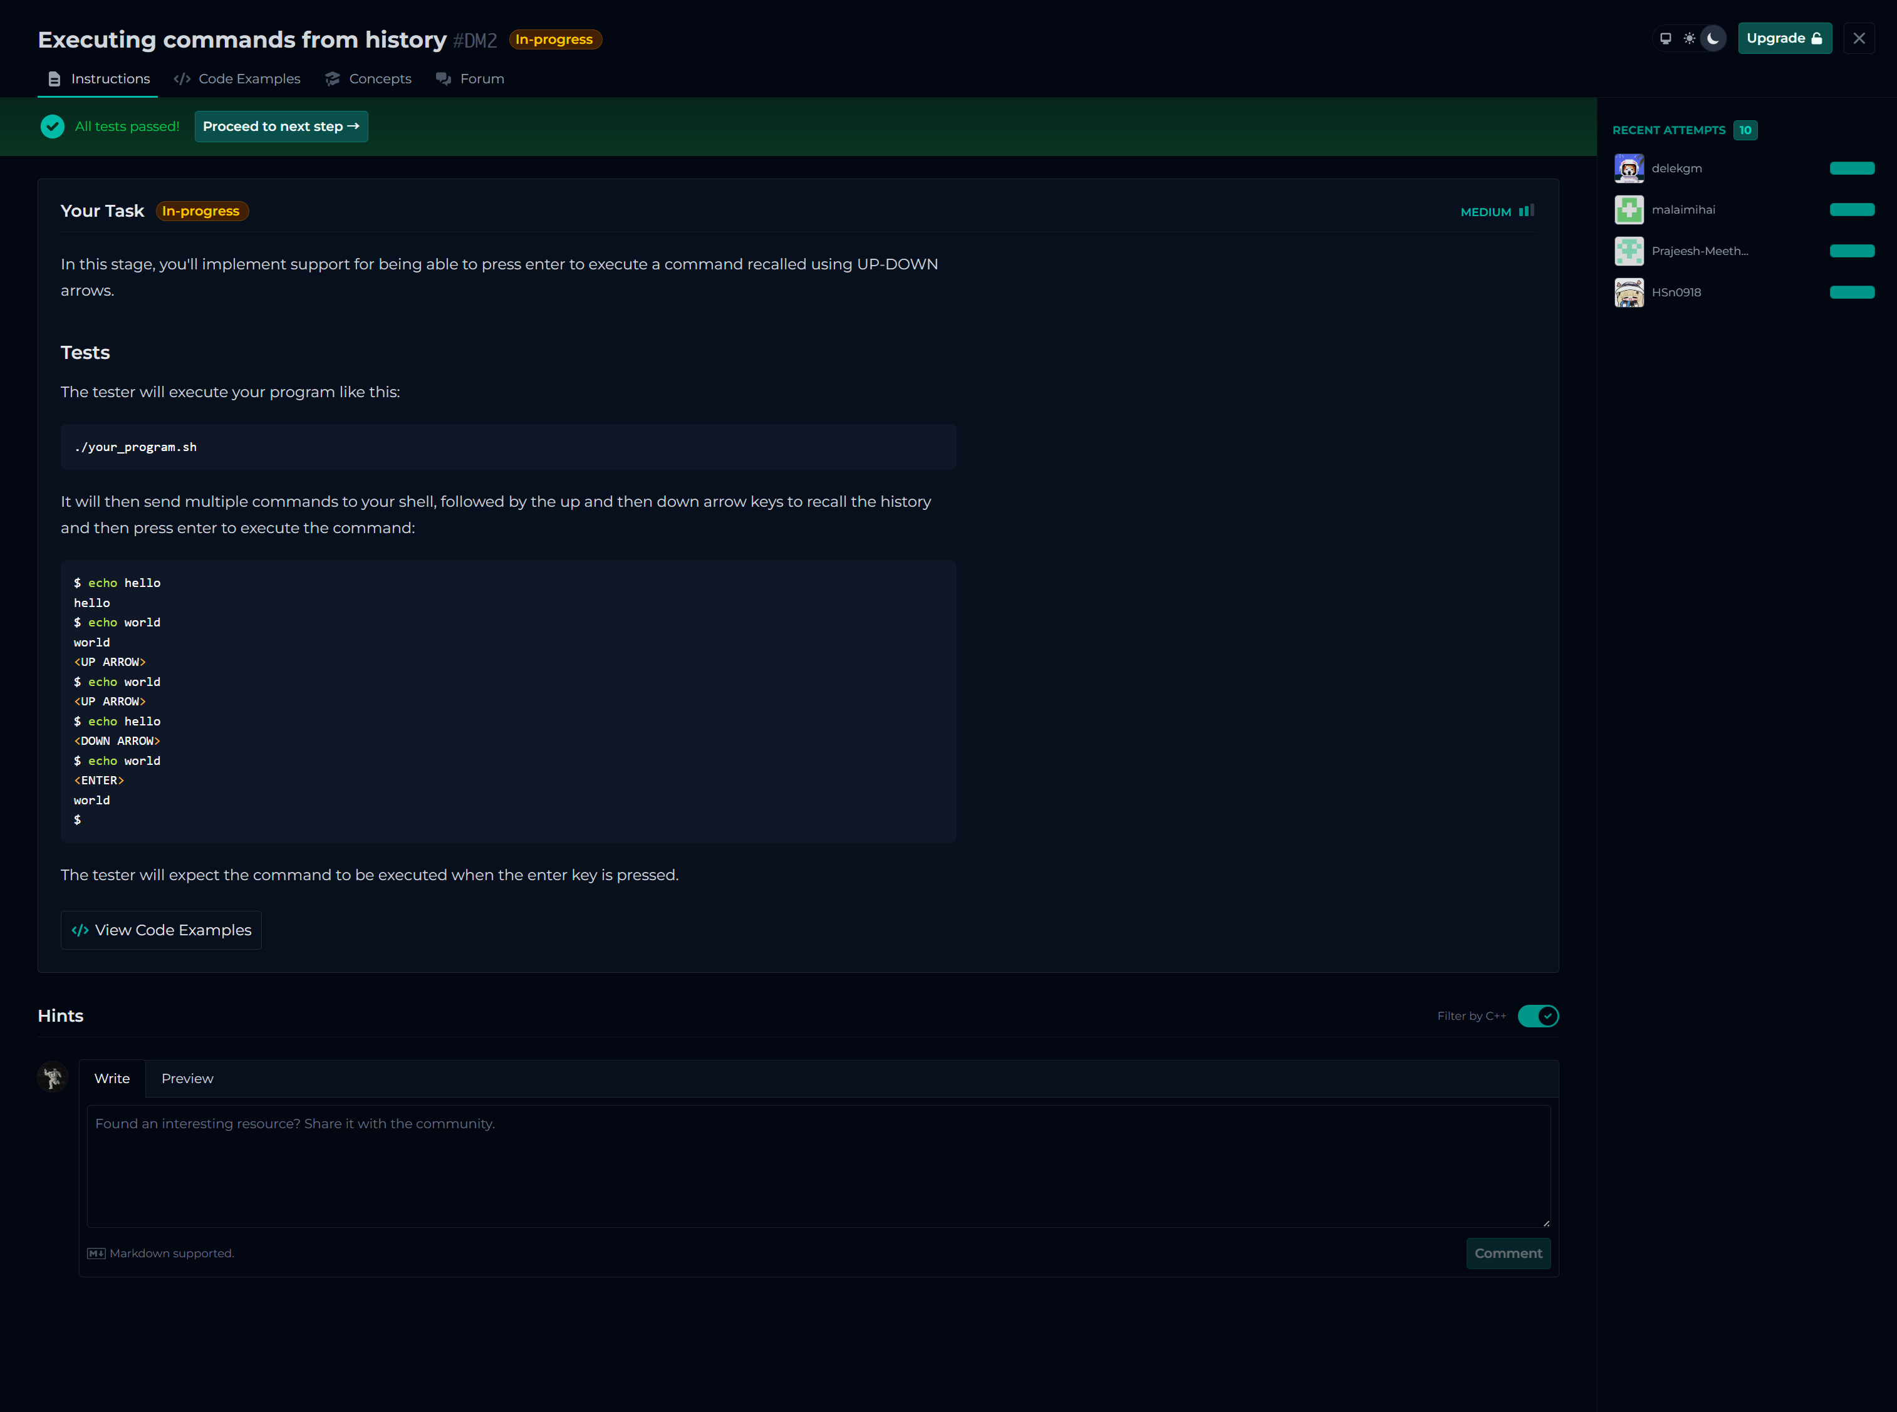Click HSn0918's avatar icon

(1629, 293)
